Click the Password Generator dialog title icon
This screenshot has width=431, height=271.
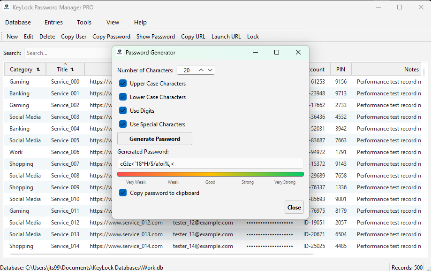coord(120,52)
